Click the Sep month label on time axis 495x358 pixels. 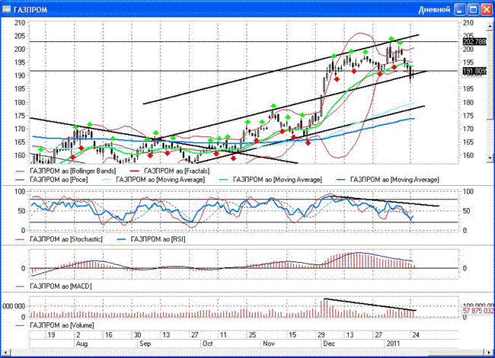(x=145, y=344)
